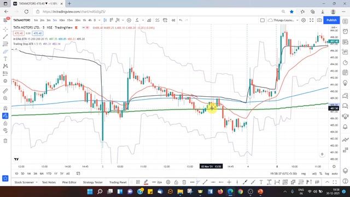Toggle favorites star drawing toolbar
Screen dimensions: 350x197
point(5,178)
